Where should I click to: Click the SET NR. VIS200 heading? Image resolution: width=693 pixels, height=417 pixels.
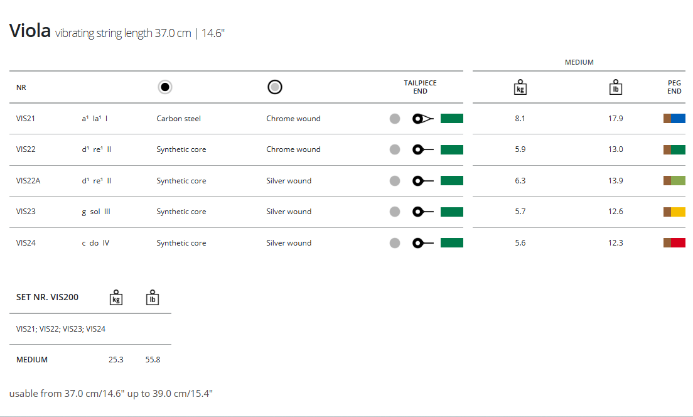(48, 297)
